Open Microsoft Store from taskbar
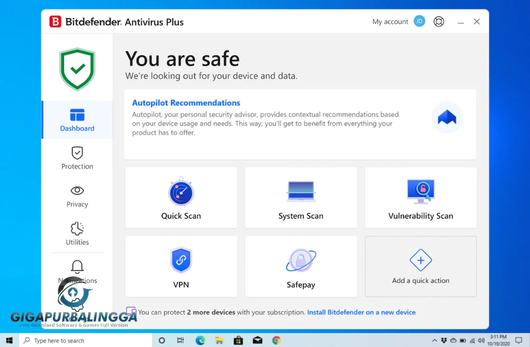530x347 pixels. coord(238,340)
